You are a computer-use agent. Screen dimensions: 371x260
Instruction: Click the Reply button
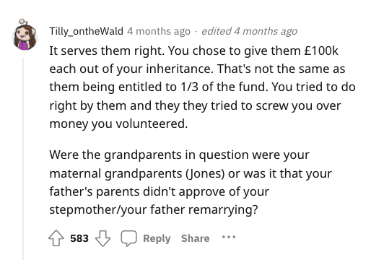[x=157, y=238]
